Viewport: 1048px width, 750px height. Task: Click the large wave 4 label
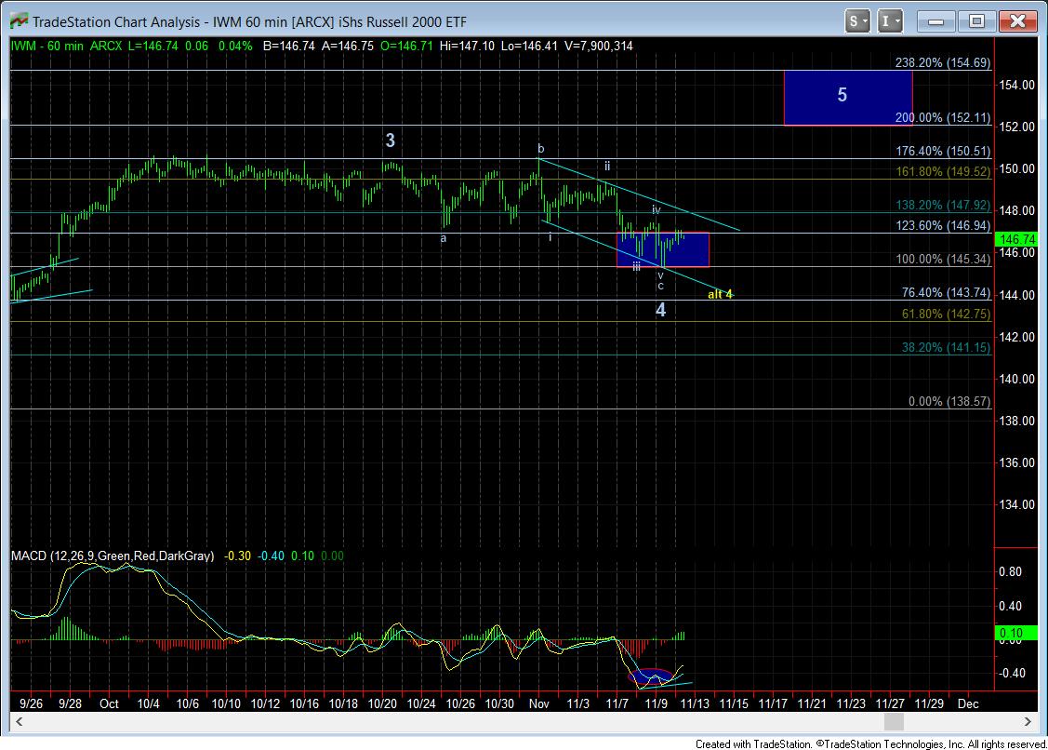660,311
